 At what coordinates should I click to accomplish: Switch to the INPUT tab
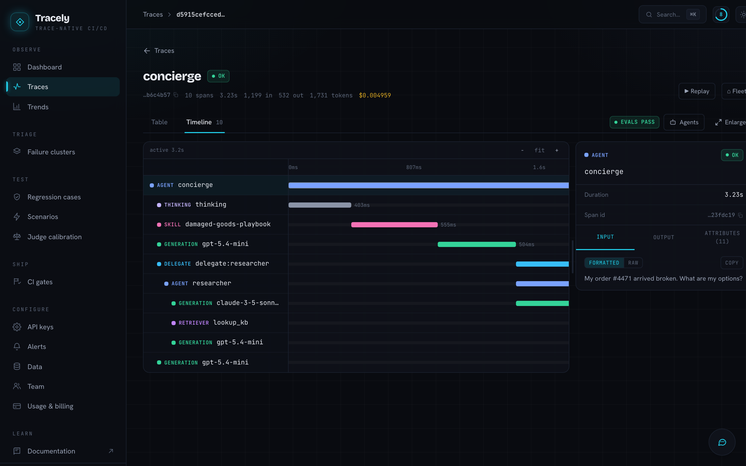(605, 237)
